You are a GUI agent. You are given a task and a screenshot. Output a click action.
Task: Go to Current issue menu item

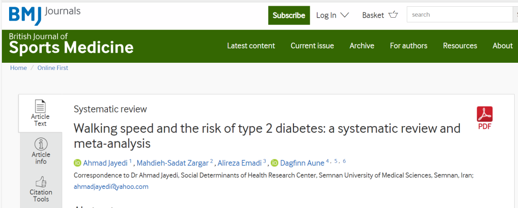[312, 46]
